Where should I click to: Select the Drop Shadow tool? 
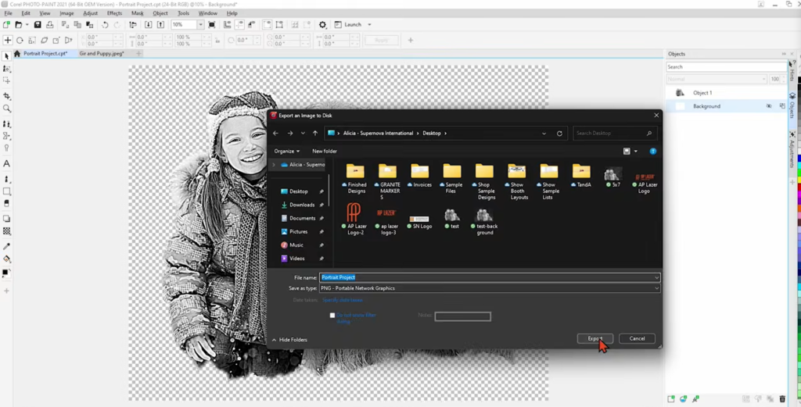pyautogui.click(x=6, y=219)
